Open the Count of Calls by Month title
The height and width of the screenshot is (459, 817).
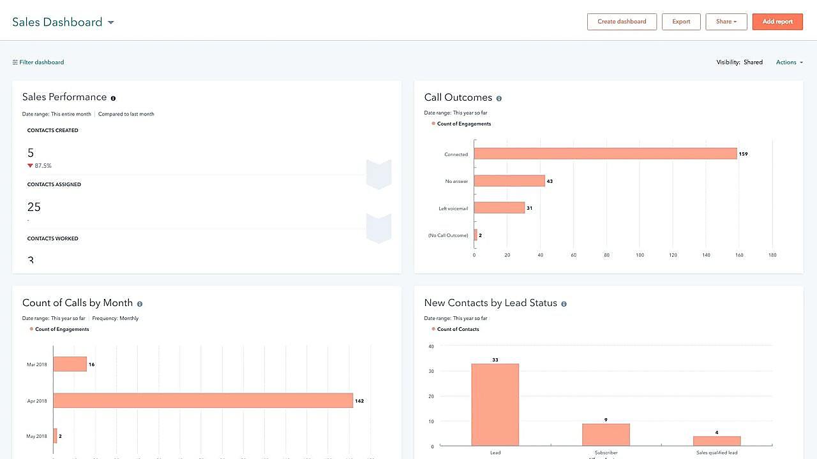pos(78,303)
